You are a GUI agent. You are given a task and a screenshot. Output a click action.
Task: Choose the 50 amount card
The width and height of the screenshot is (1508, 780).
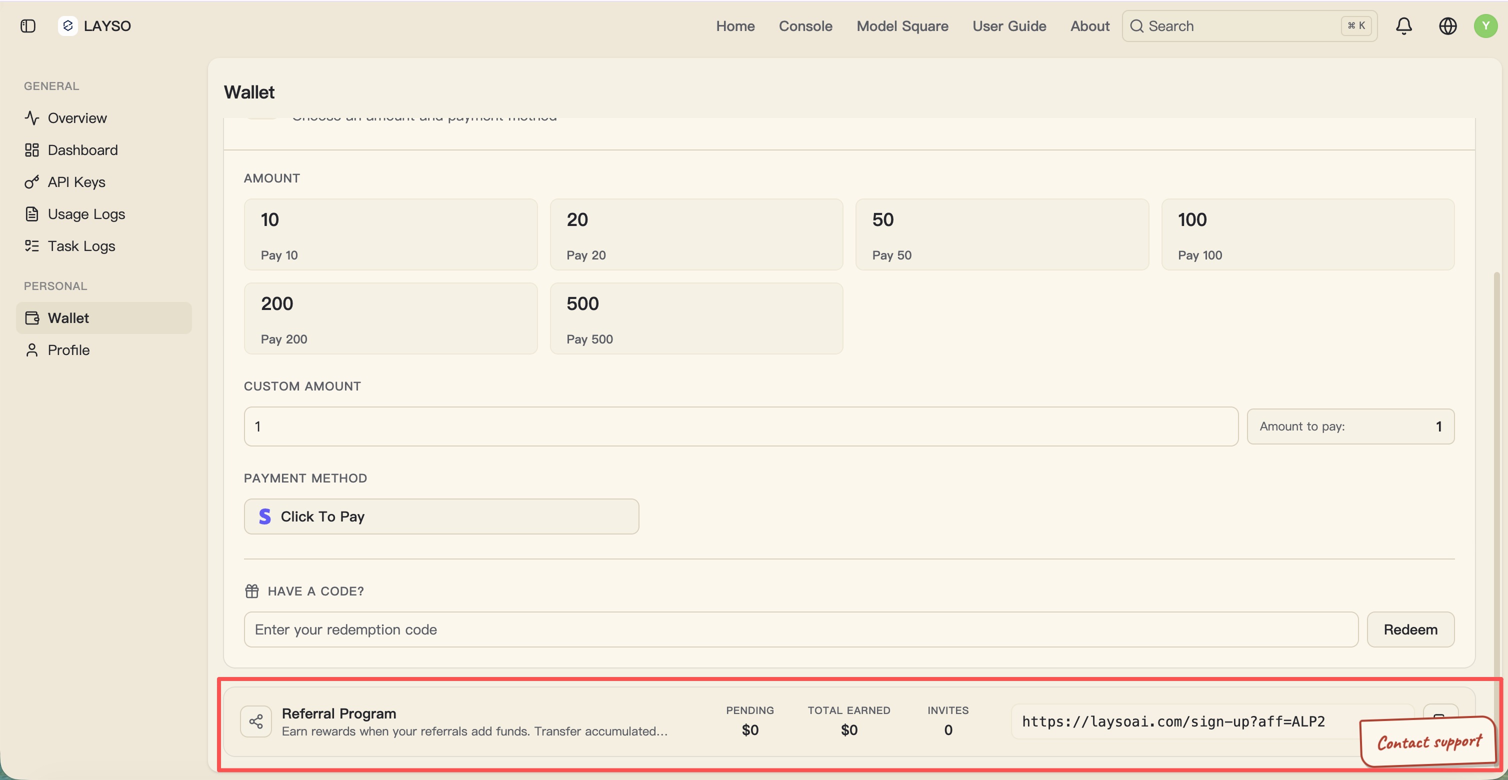[1001, 234]
